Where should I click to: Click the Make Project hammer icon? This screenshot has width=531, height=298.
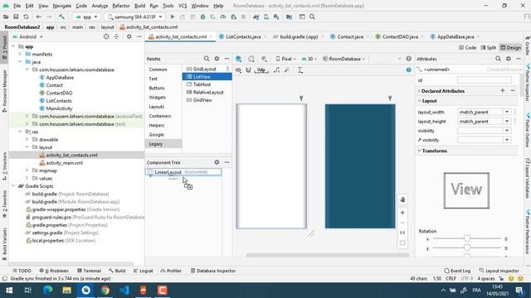[x=61, y=17]
